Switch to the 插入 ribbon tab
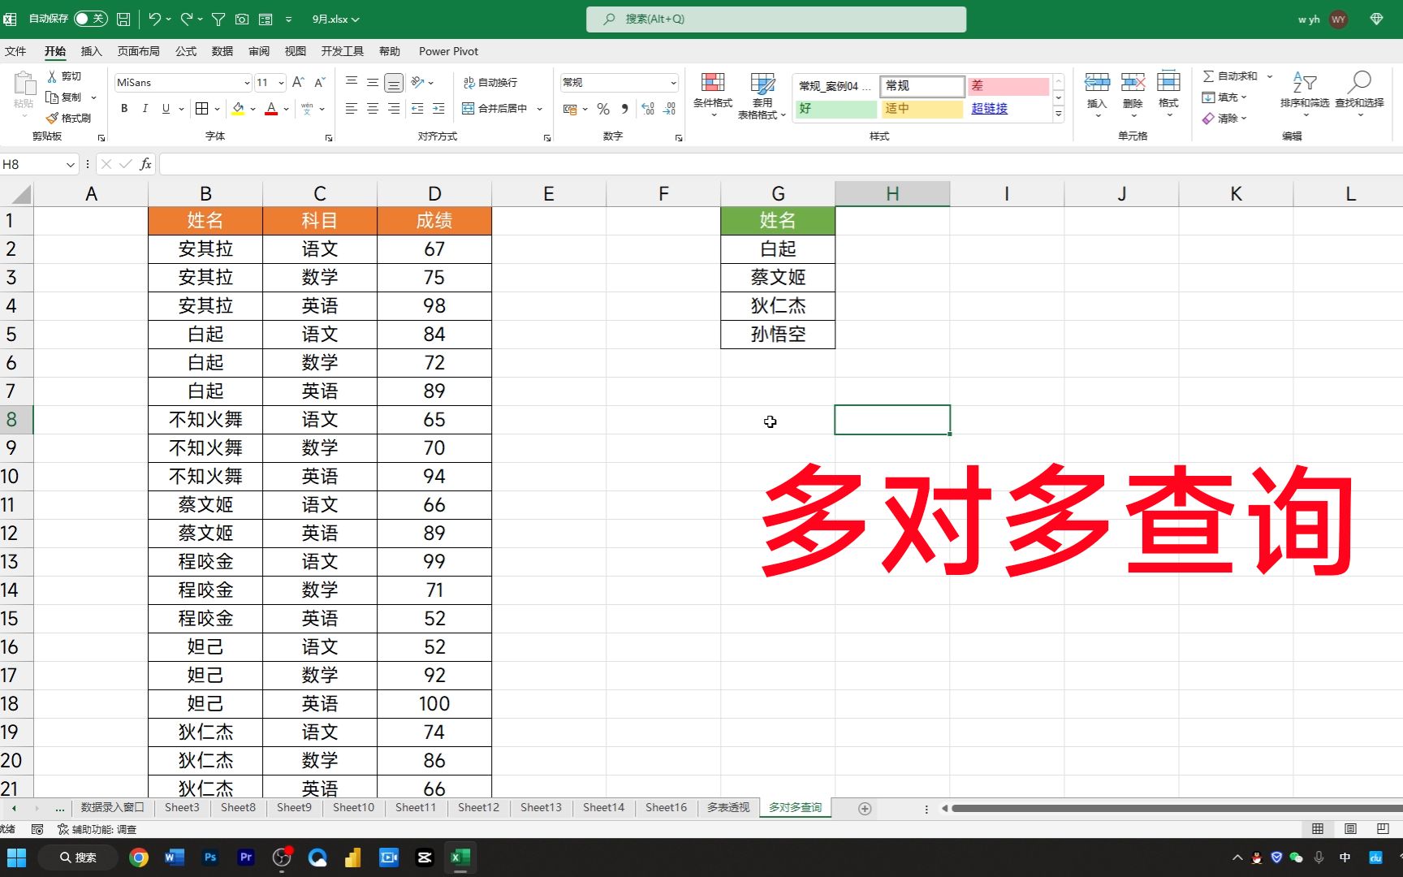This screenshot has width=1403, height=877. tap(90, 50)
